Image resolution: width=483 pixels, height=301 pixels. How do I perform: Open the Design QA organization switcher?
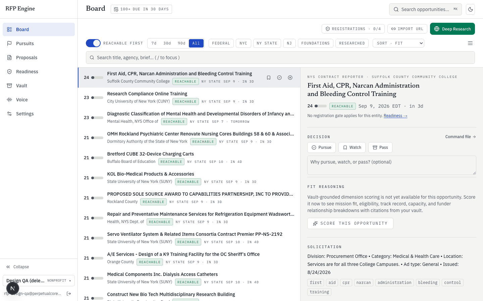(x=39, y=281)
